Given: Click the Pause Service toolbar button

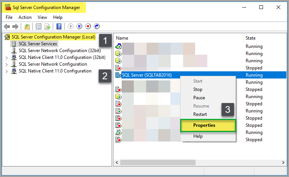Looking at the screenshot, I should point(79,26).
